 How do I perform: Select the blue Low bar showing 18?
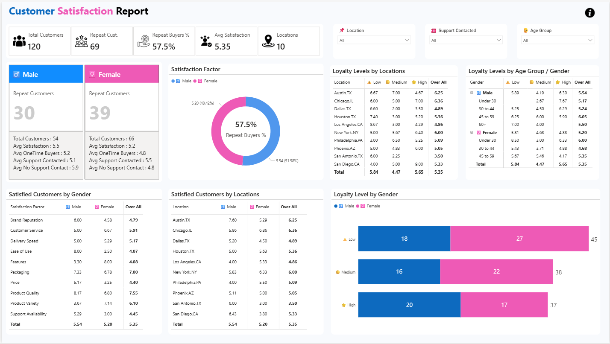click(404, 239)
